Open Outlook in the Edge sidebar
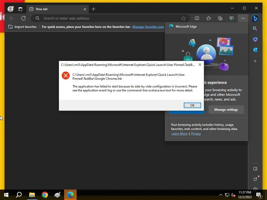This screenshot has height=200, width=267. [255, 50]
